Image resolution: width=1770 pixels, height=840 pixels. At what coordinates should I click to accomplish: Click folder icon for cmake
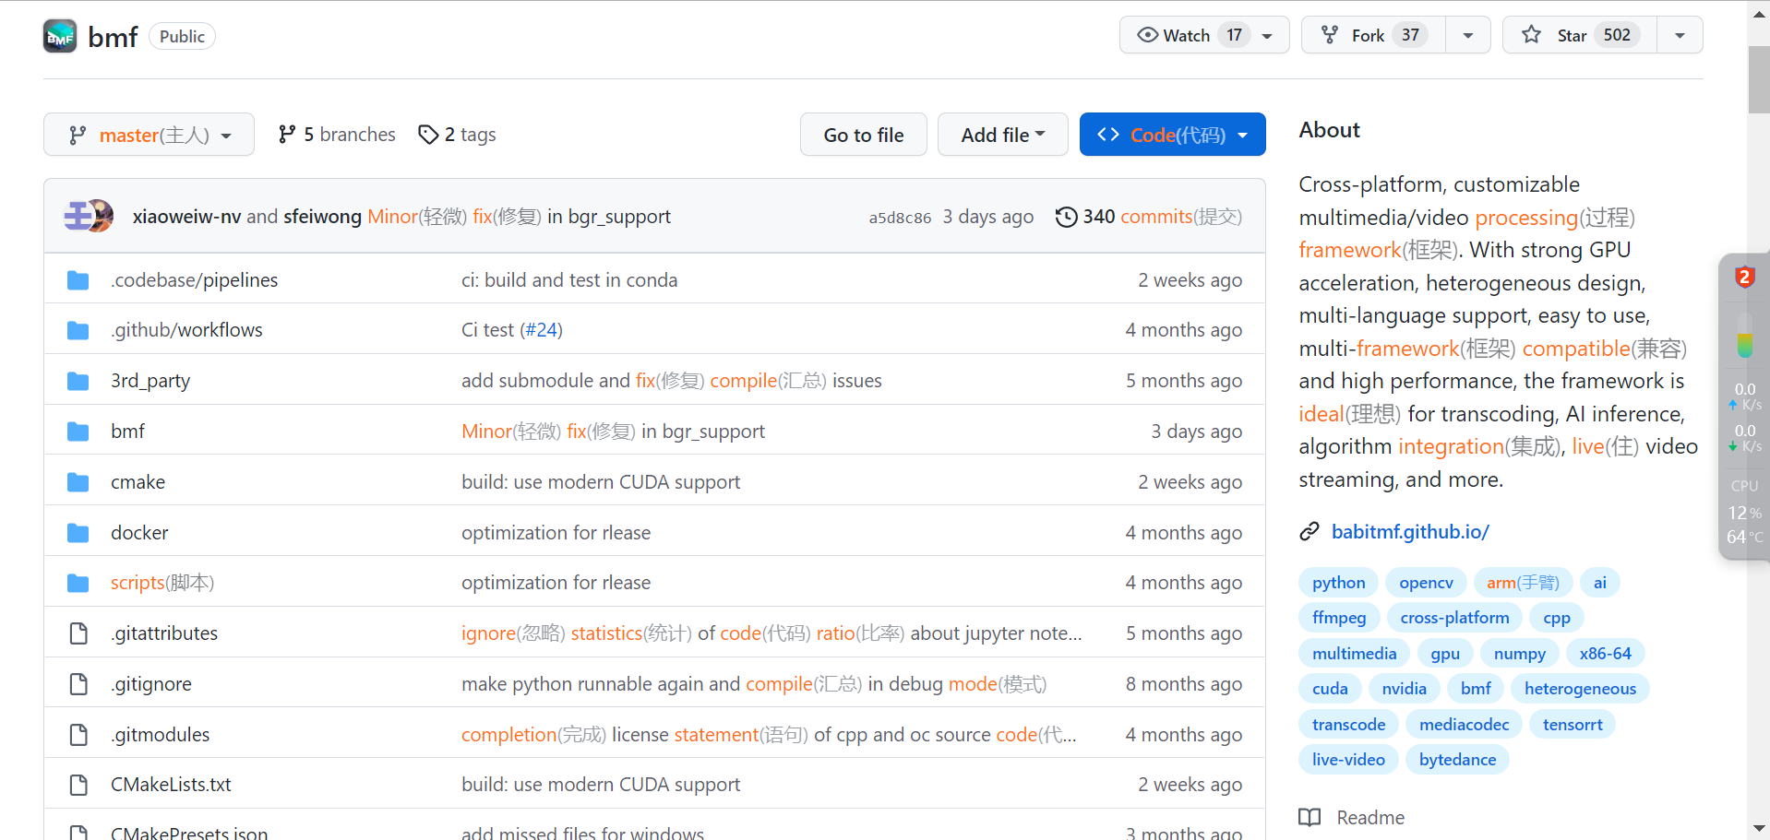pyautogui.click(x=78, y=482)
